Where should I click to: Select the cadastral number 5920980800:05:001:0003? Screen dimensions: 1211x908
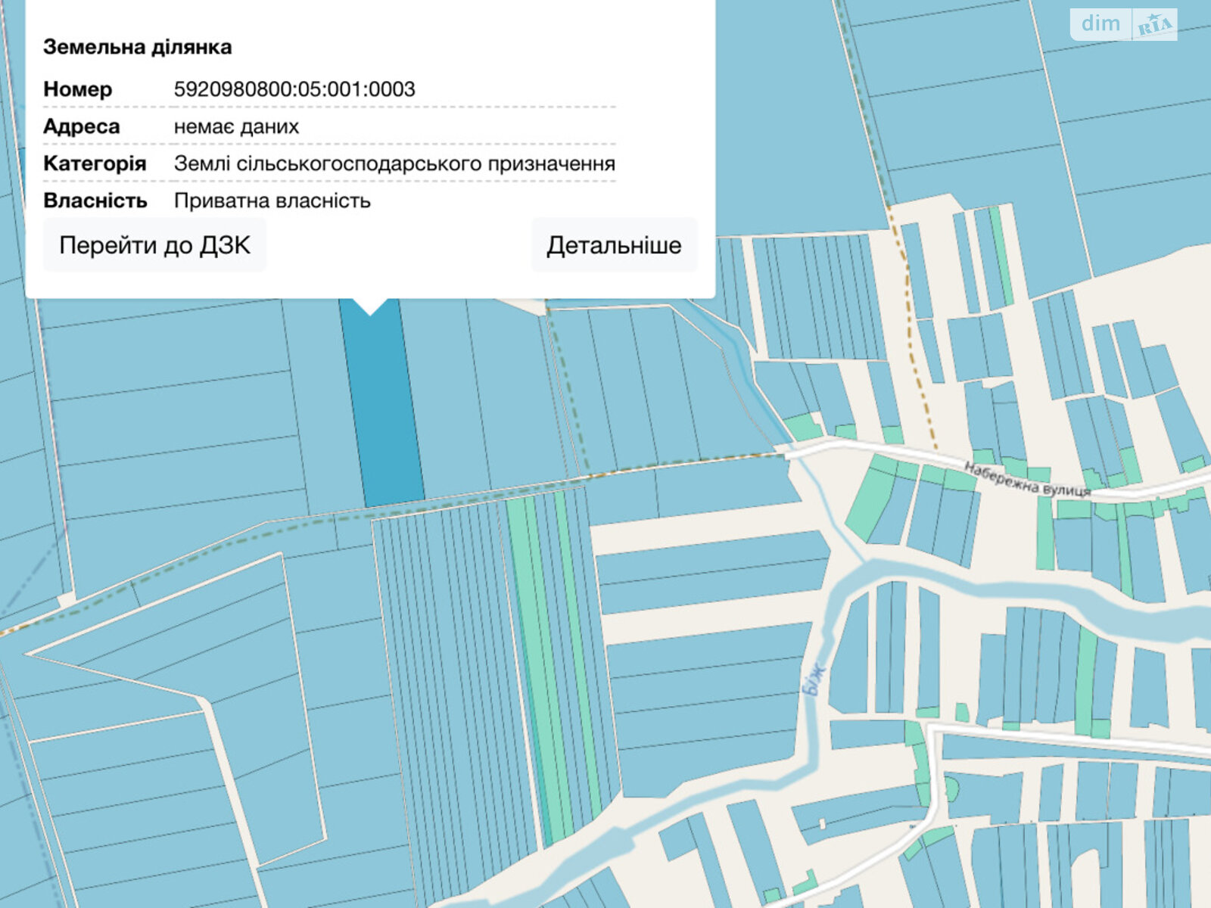click(294, 89)
